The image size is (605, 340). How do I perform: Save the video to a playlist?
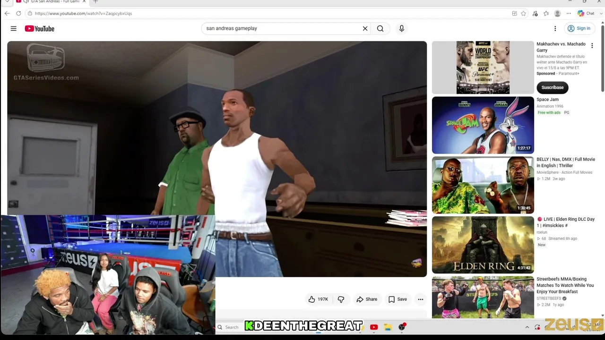[398, 299]
